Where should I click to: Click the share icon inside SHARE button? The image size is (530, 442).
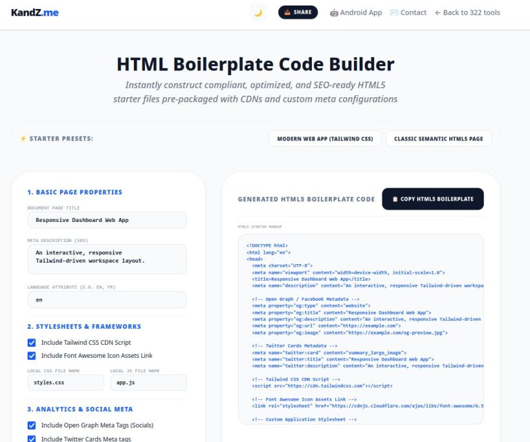[x=287, y=12]
